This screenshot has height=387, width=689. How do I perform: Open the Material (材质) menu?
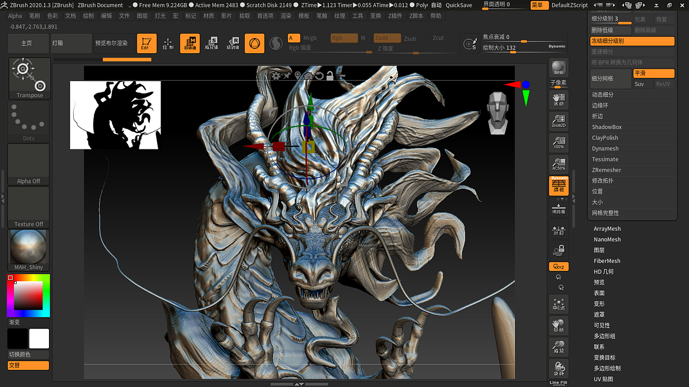coord(209,16)
